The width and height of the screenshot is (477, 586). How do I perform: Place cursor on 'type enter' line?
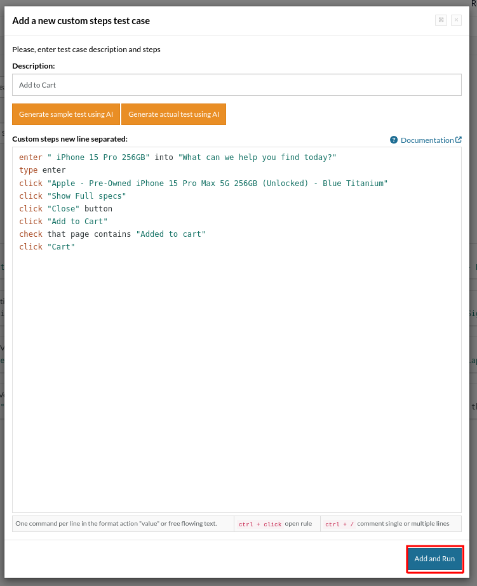point(43,170)
